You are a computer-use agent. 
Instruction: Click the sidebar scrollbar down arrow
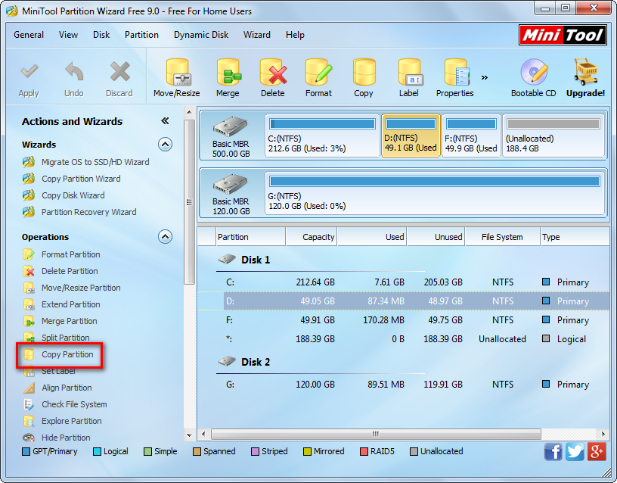point(189,435)
